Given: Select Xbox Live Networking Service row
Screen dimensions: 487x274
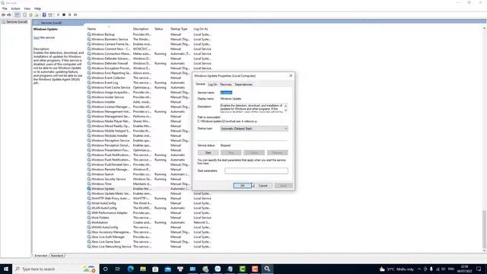Looking at the screenshot, I should [150, 247].
